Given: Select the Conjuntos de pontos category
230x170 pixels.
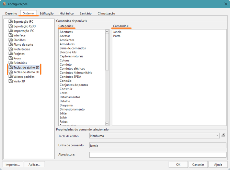Looking at the screenshot, I should [74, 85].
